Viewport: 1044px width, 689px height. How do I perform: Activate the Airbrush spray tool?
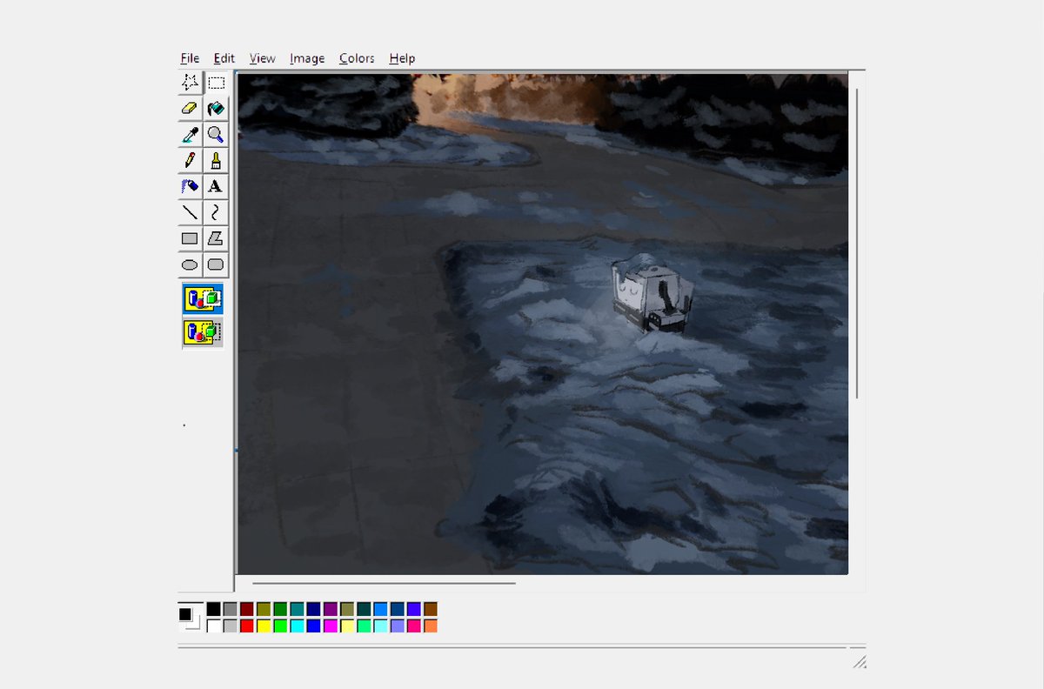190,186
